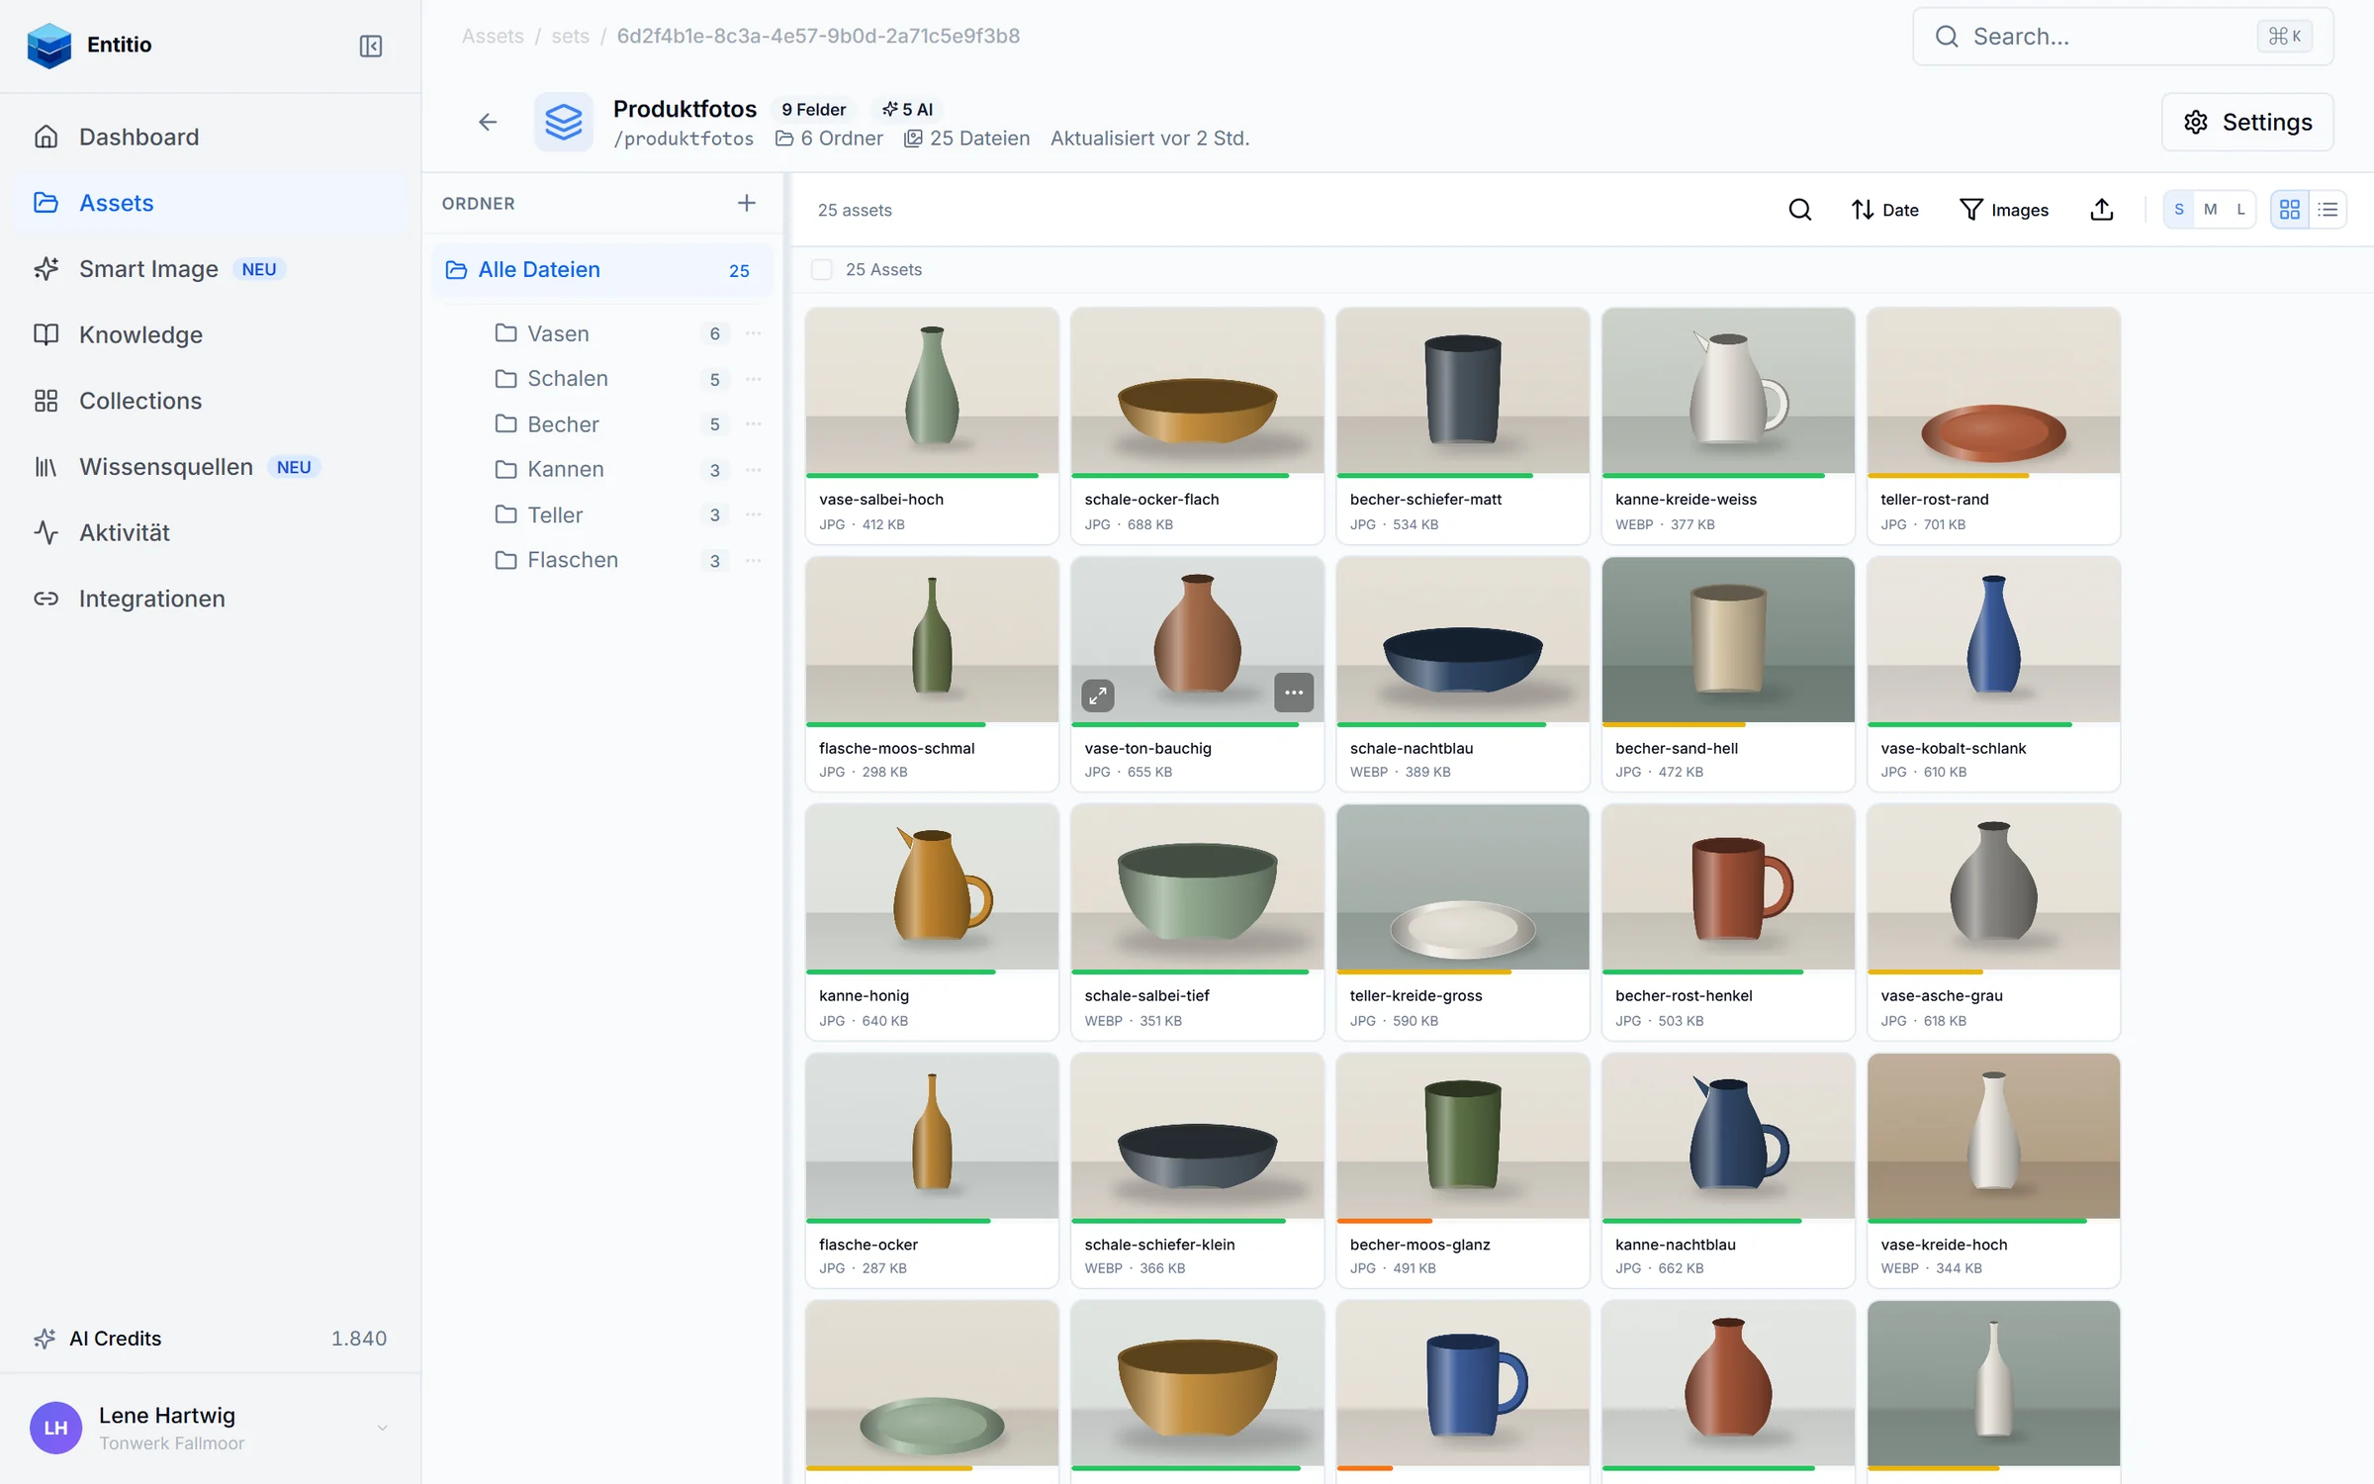
Task: Switch to list view icon
Action: (2328, 210)
